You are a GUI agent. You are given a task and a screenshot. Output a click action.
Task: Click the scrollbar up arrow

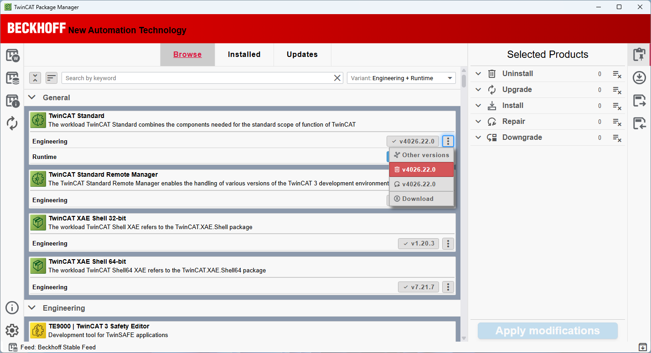pyautogui.click(x=464, y=70)
